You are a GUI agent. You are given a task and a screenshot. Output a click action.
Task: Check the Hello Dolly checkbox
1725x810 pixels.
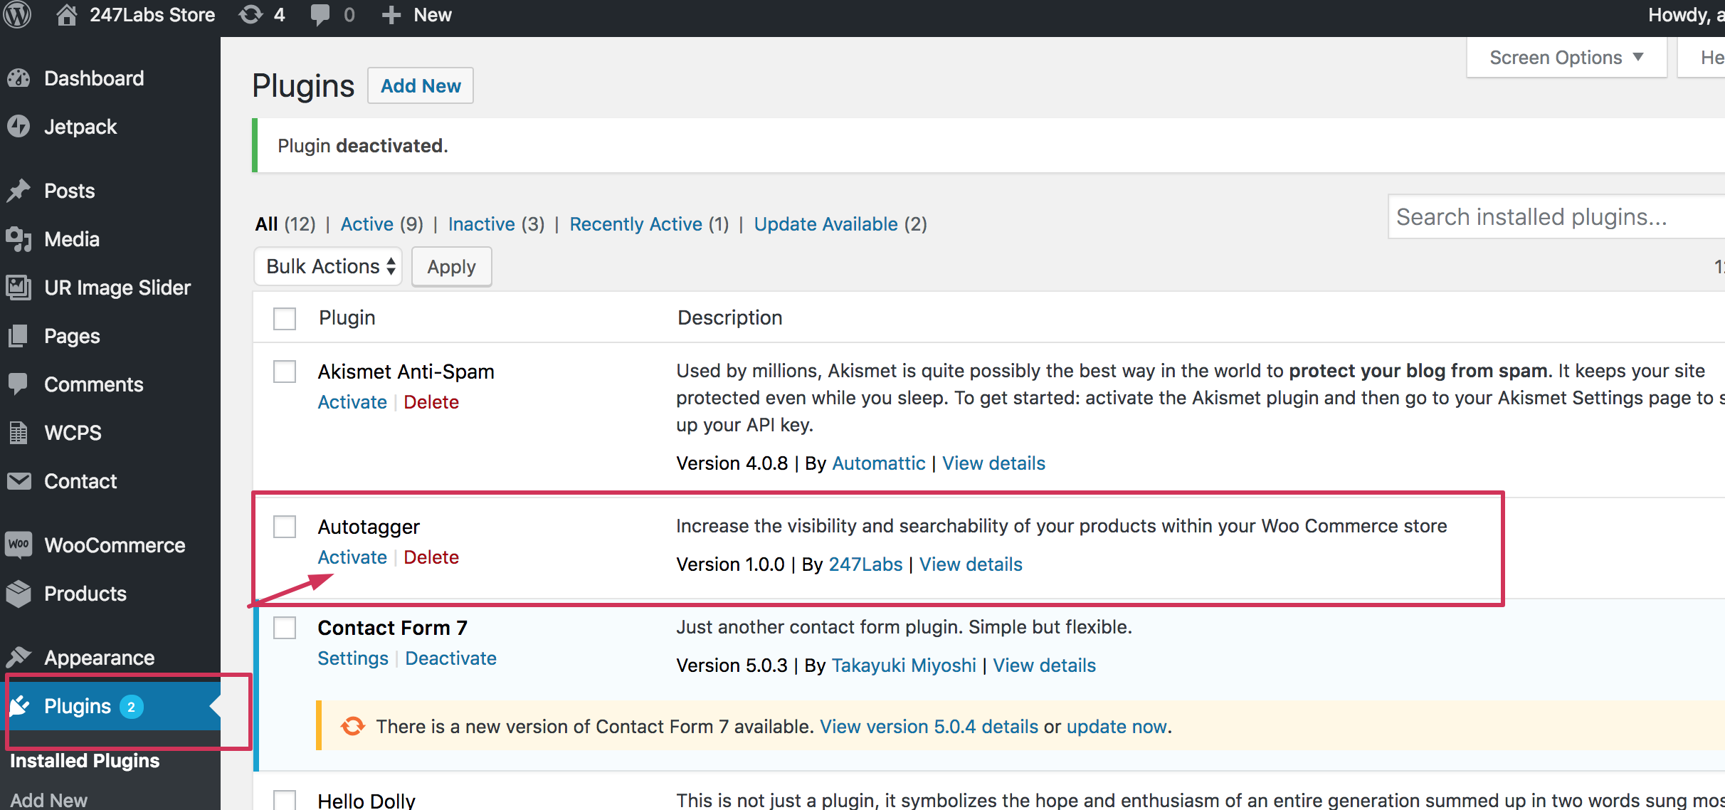click(x=285, y=800)
